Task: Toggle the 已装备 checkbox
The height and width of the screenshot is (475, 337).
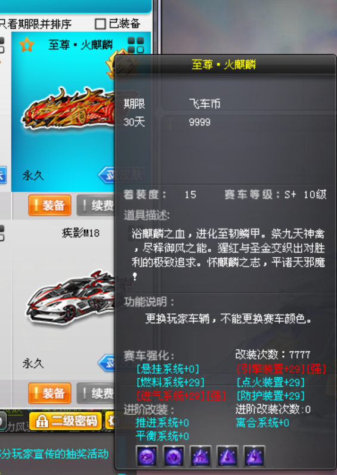Action: coord(100,24)
